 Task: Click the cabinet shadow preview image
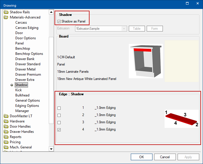point(146,61)
